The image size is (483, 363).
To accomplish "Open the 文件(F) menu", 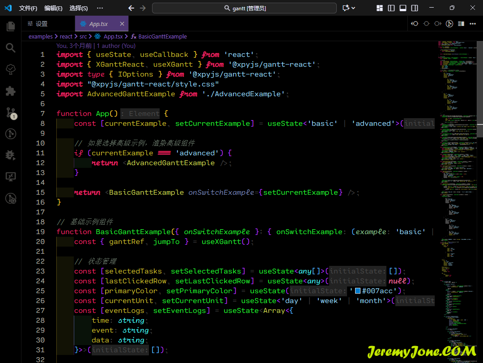I will (28, 8).
